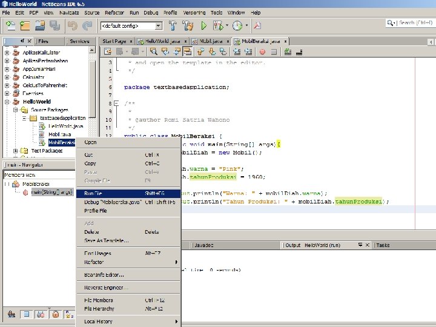
Task: Click the Profile Main Project clock icon
Action: pos(237,25)
